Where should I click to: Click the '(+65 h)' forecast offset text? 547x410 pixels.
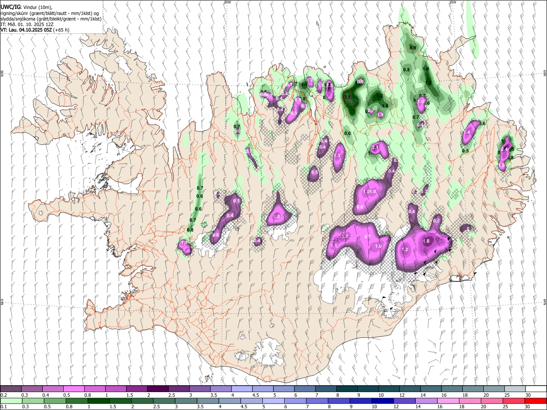(62, 30)
